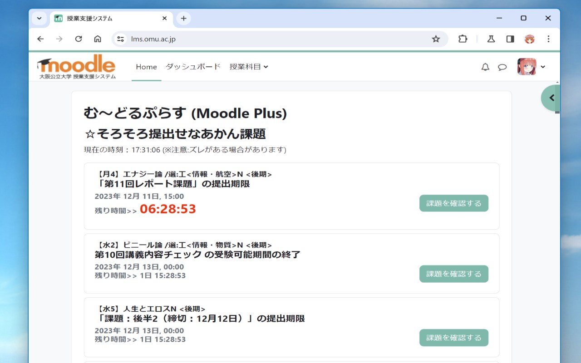Open Chrome profile avatar in toolbar
The image size is (581, 363).
(x=529, y=39)
